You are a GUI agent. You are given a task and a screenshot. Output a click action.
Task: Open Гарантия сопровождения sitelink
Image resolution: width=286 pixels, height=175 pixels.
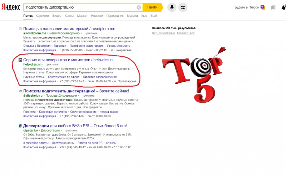tap(100, 77)
